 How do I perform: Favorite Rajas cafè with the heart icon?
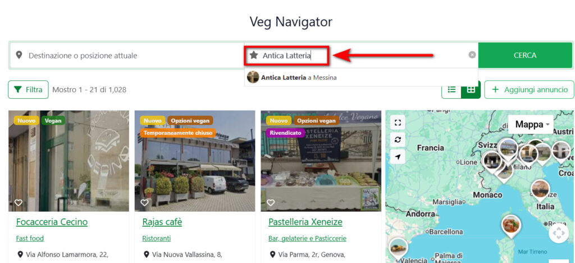tap(144, 202)
